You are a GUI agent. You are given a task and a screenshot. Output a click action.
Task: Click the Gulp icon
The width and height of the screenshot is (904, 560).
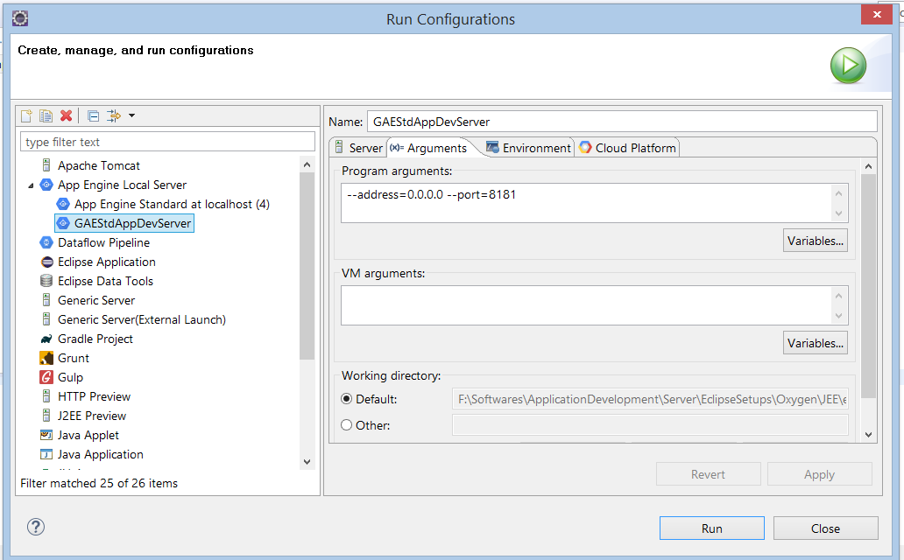(x=46, y=377)
